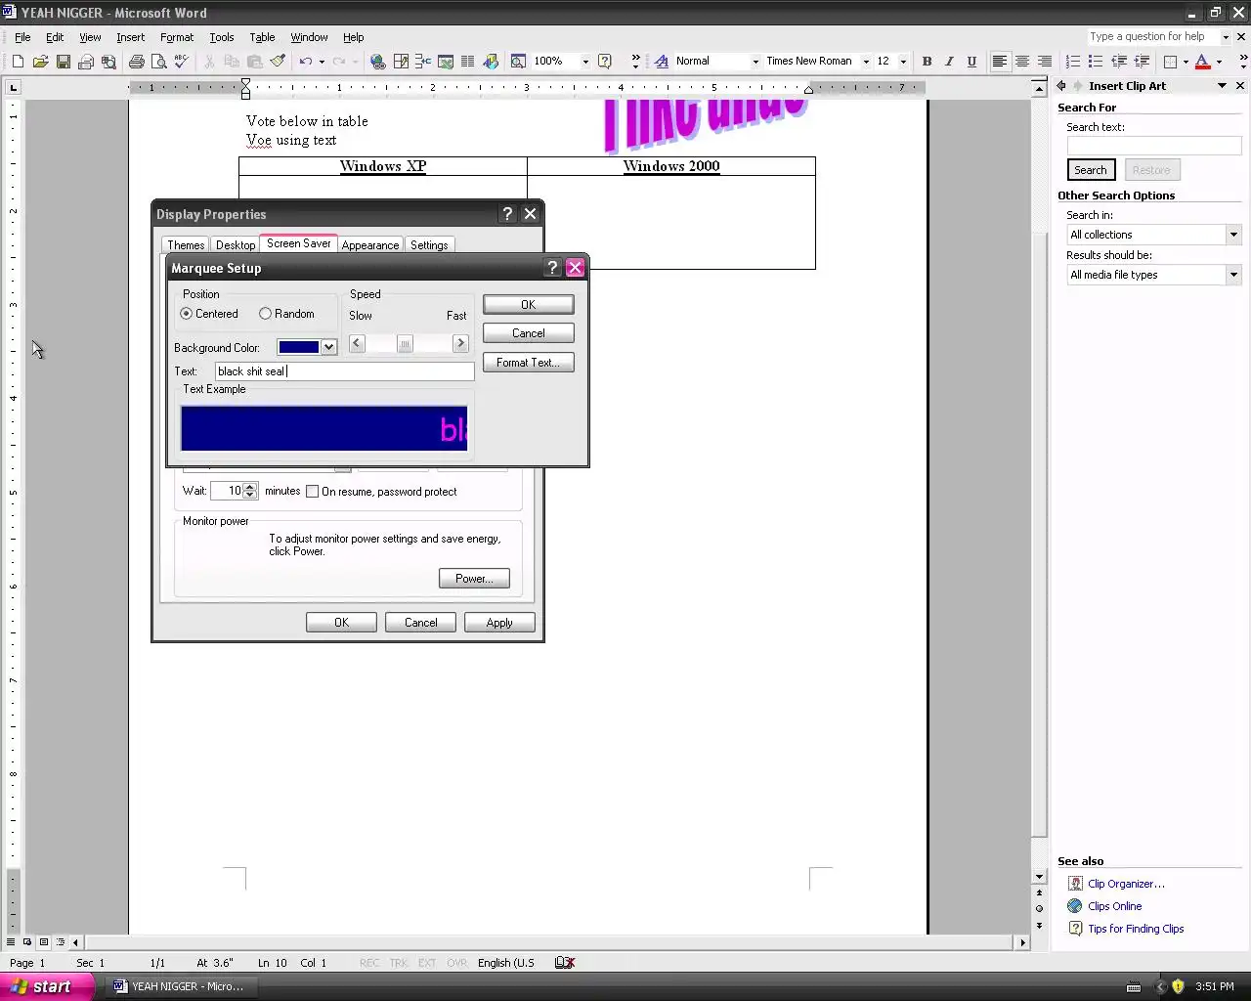
Task: Switch to the Appearance tab
Action: click(370, 245)
